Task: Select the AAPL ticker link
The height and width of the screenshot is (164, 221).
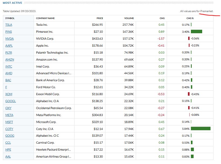Action: tap(9, 46)
